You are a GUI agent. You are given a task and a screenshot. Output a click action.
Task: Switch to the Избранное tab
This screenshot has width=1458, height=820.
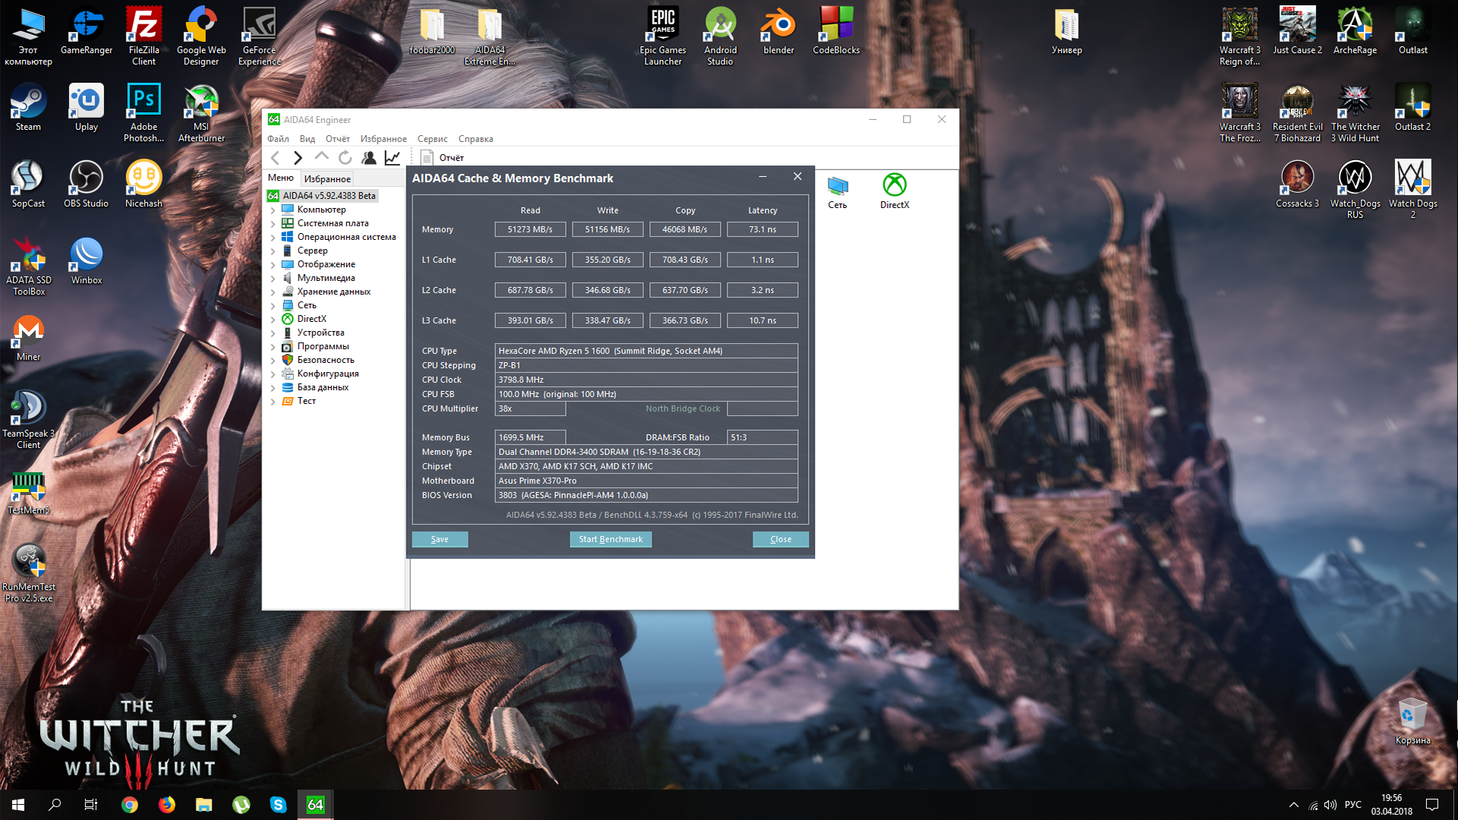[327, 179]
